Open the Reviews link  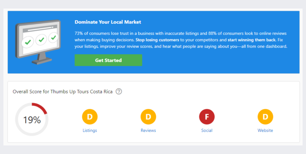(148, 130)
